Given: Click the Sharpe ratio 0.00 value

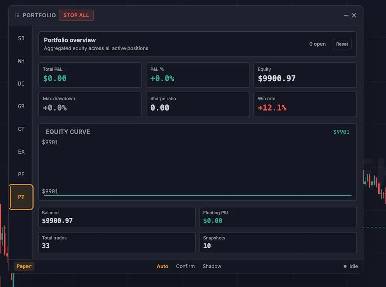Looking at the screenshot, I should coord(160,108).
